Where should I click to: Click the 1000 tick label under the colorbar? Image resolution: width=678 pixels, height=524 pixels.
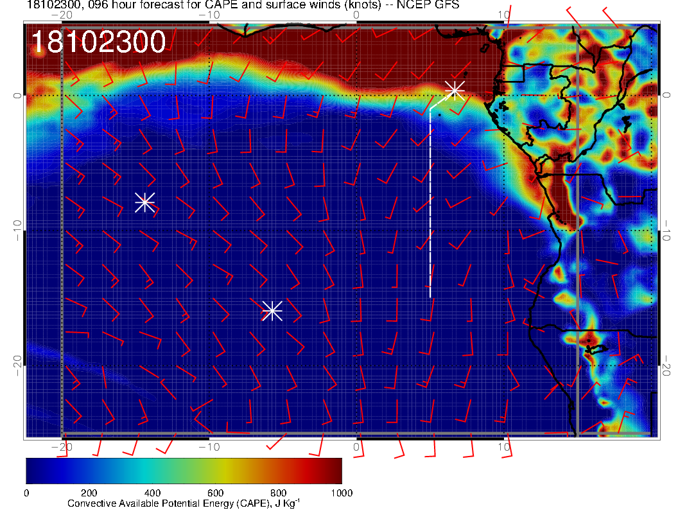coord(341,493)
